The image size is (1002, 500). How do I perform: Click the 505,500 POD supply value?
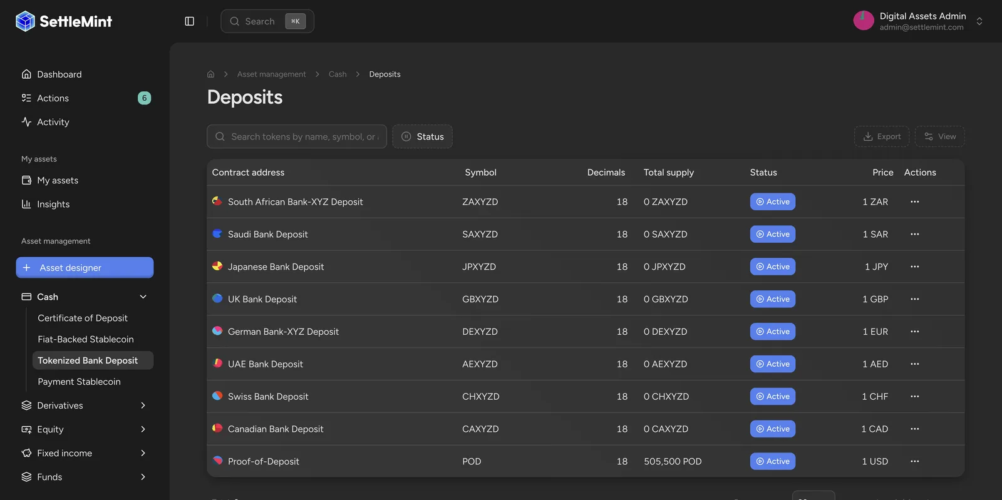673,461
